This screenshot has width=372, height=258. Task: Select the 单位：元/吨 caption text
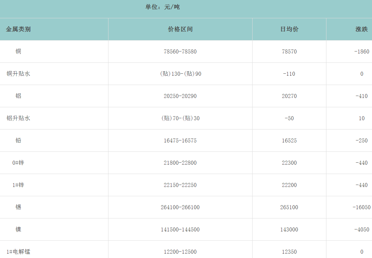click(x=163, y=7)
